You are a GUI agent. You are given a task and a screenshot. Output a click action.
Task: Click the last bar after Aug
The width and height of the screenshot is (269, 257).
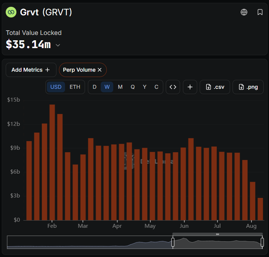pyautogui.click(x=260, y=209)
